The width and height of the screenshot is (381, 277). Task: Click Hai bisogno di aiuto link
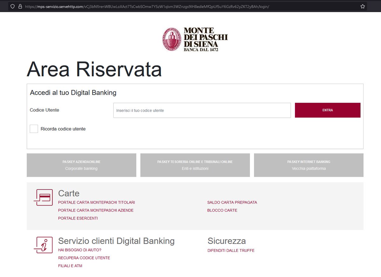coord(80,250)
